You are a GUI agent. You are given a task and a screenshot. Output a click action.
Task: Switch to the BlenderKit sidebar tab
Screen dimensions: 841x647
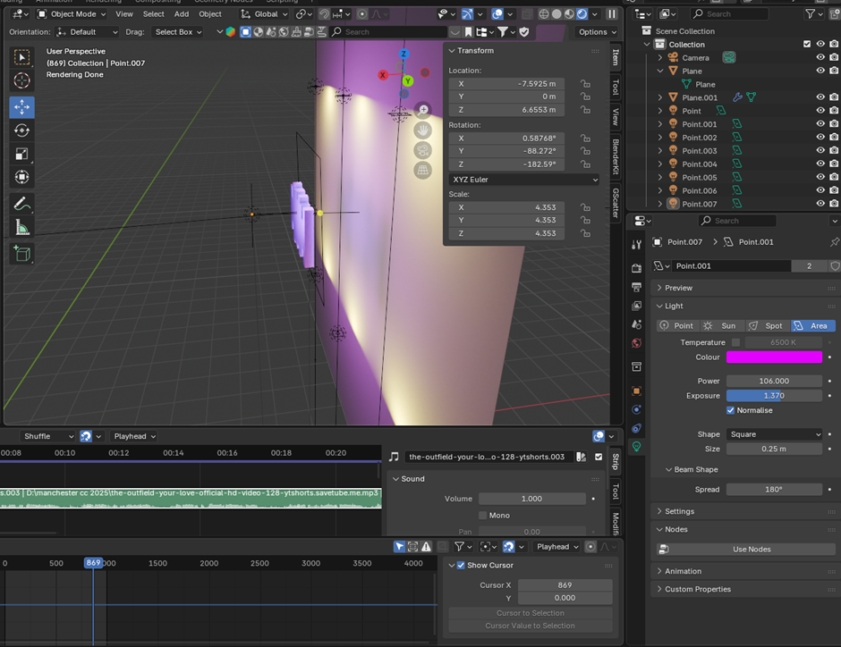[616, 160]
